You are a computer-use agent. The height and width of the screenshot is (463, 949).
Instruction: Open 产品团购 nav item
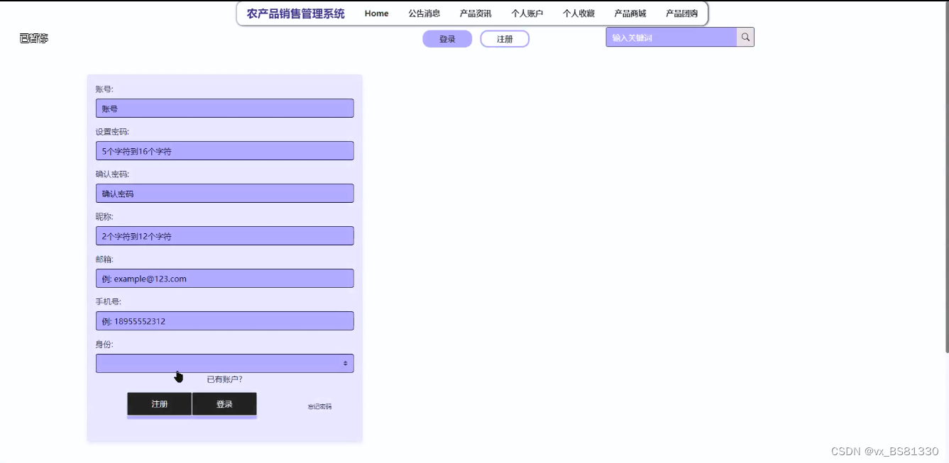(681, 13)
